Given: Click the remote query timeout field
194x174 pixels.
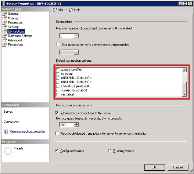Looking at the screenshot, I should pos(67,125).
